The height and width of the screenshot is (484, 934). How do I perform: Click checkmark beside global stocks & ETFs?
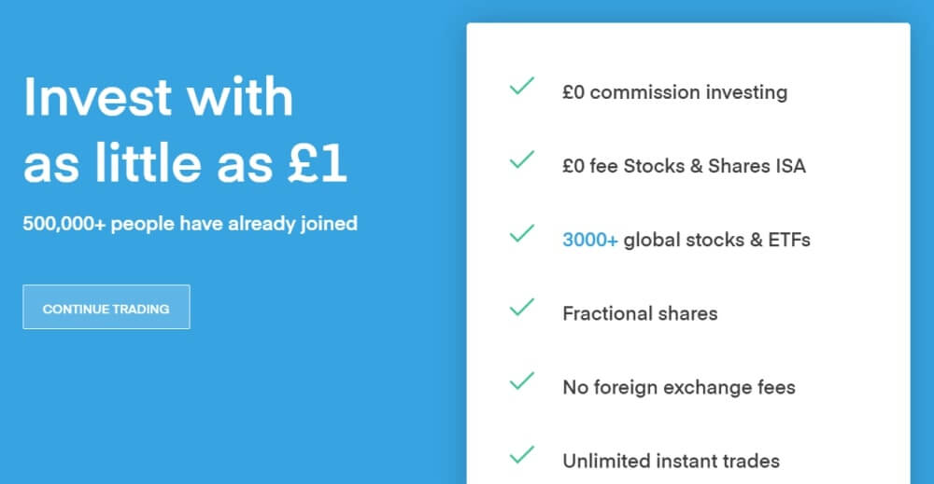521,234
